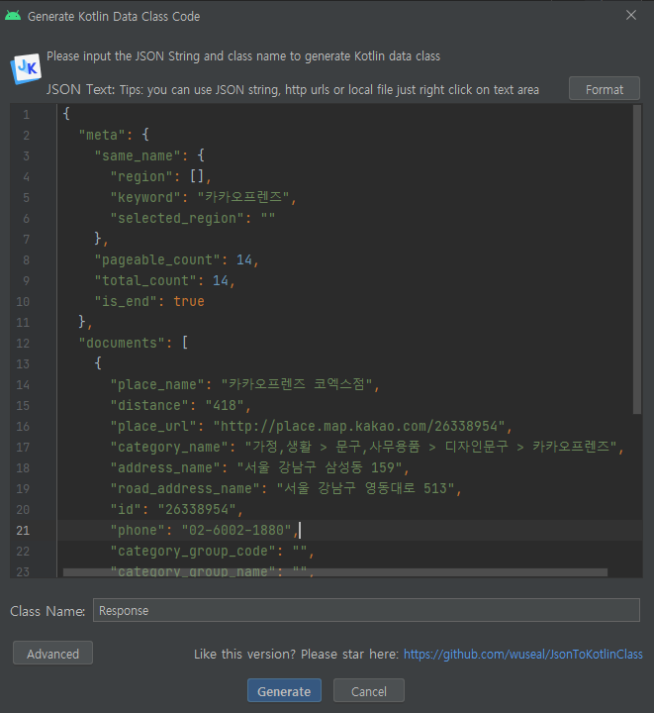Screen dimensions: 654x713
Task: Click the "Class Name:" label
Action: [x=47, y=611]
